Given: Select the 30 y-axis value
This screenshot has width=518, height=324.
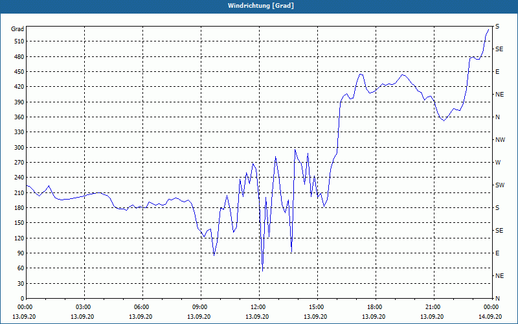Looking at the screenshot, I should coord(21,283).
